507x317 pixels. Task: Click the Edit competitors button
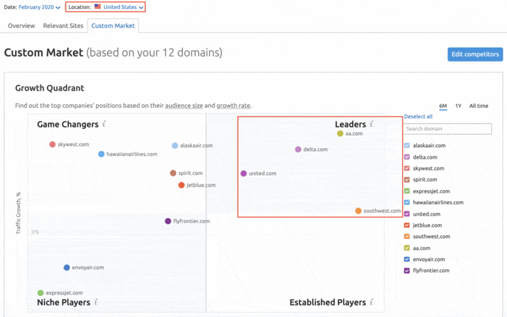tap(475, 54)
